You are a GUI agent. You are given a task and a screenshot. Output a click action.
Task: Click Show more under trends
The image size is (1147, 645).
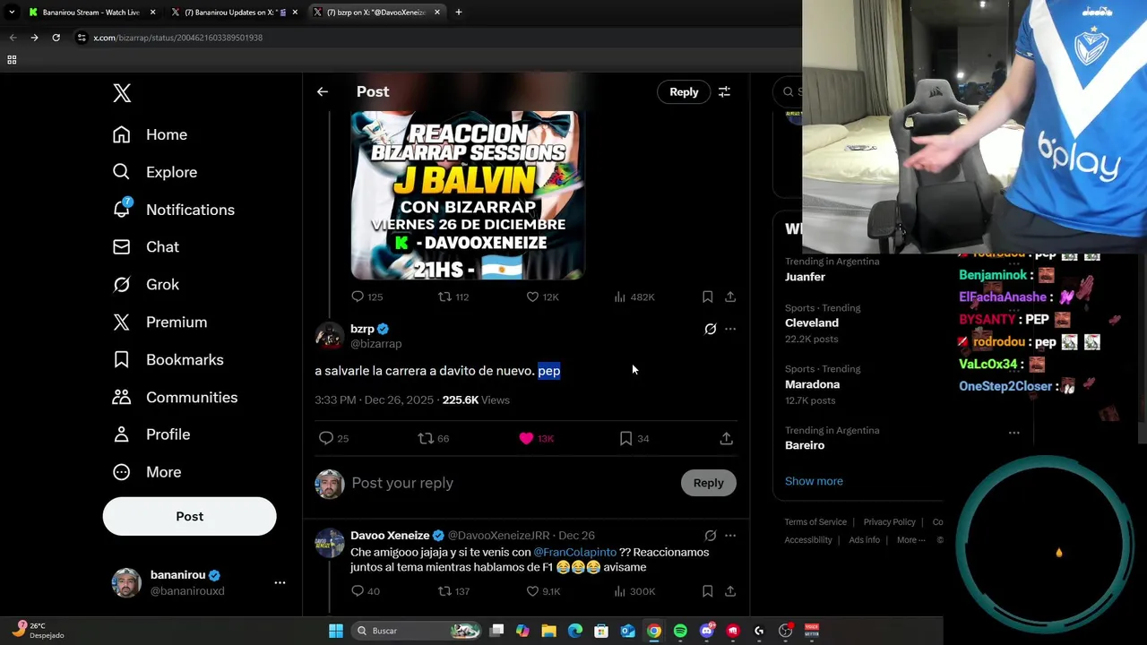pos(814,481)
